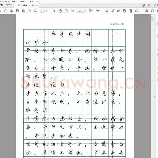Select the open document tab
The width and height of the screenshot is (158, 158).
[x=26, y=5]
